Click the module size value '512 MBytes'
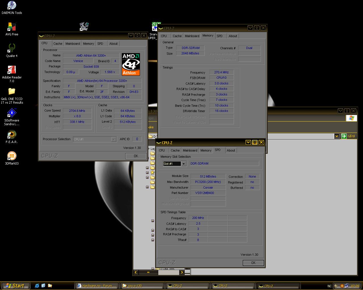This screenshot has height=290, width=363. point(208,176)
